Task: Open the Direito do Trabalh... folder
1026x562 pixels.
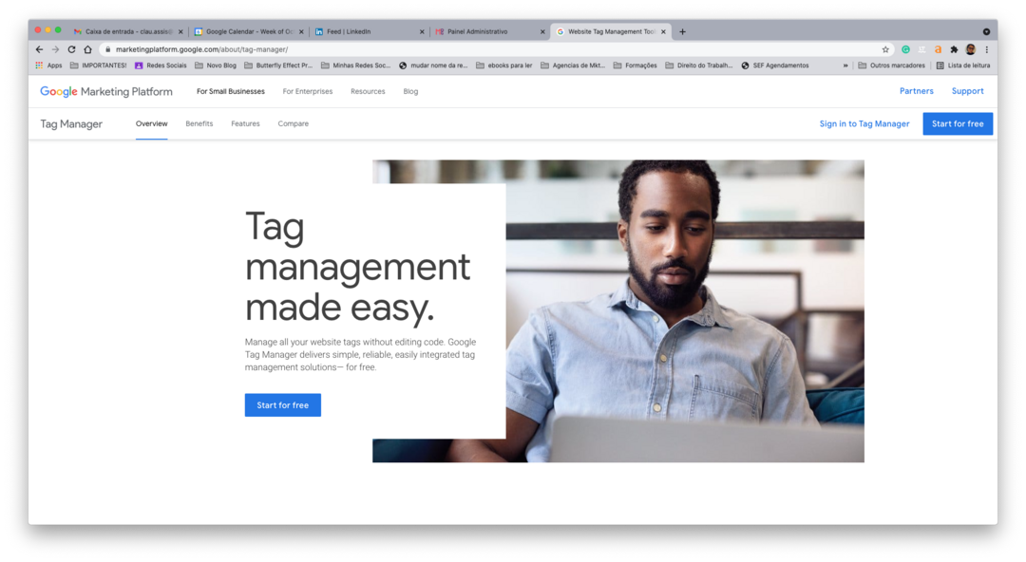Action: (x=699, y=66)
